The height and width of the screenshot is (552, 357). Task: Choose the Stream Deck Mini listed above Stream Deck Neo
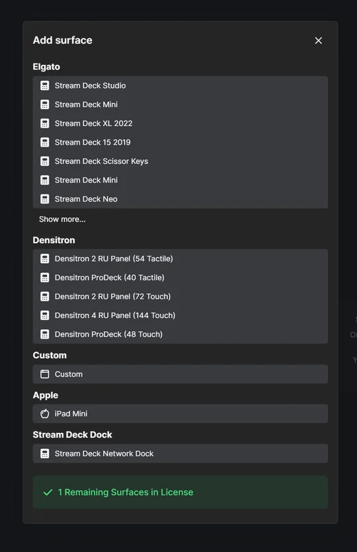click(180, 180)
